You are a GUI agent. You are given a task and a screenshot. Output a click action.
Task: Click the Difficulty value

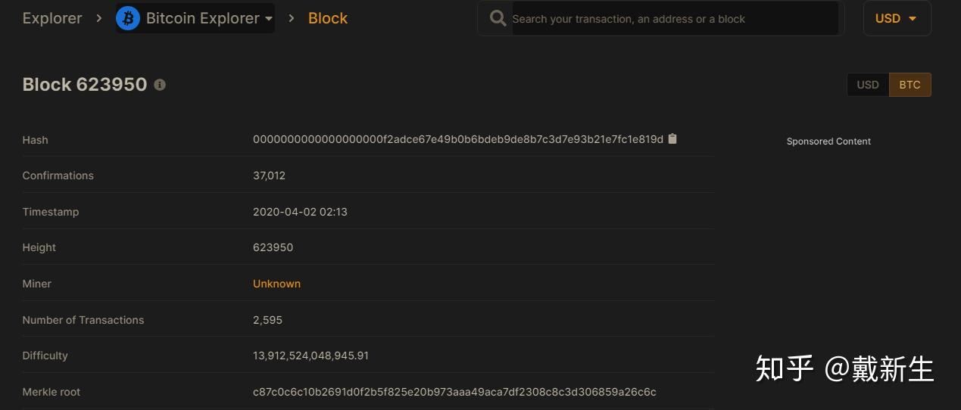click(310, 356)
